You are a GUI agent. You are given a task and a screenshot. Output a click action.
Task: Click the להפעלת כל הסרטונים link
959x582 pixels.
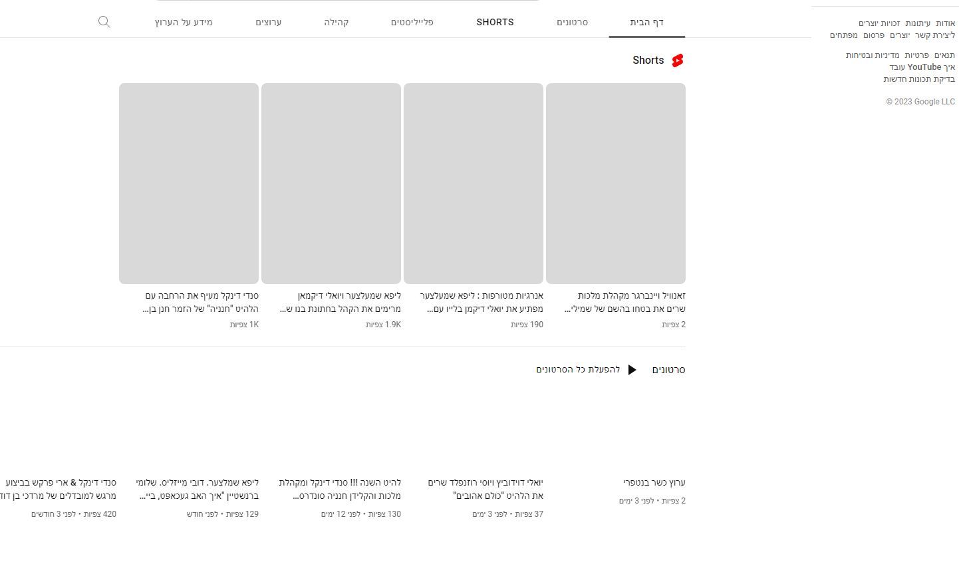tap(578, 370)
